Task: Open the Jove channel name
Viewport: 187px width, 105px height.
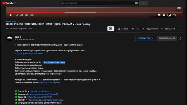Action: (x=17, y=37)
